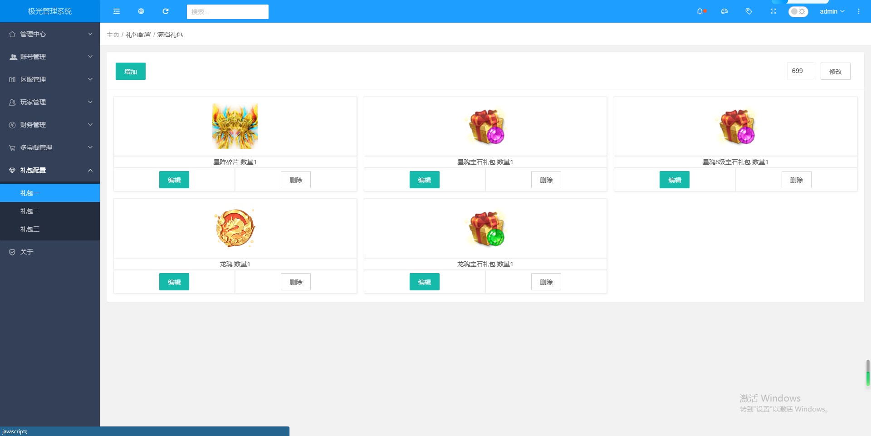Delete the 星阵碎片 item
This screenshot has width=871, height=436.
[x=296, y=180]
